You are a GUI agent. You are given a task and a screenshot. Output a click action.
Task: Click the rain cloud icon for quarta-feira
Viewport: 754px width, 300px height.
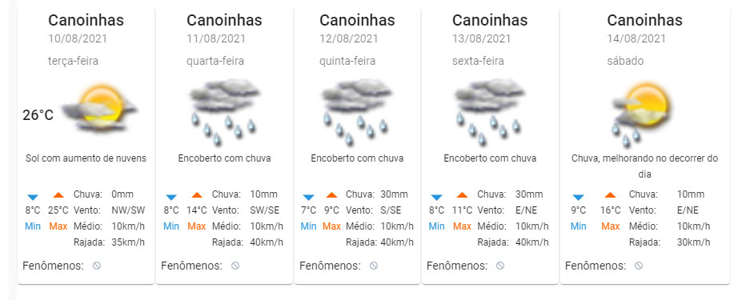tap(225, 112)
